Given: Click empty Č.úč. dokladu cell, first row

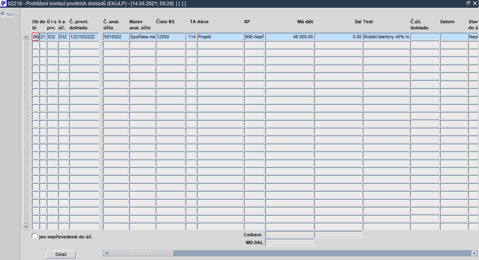Looking at the screenshot, I should pyautogui.click(x=425, y=37).
